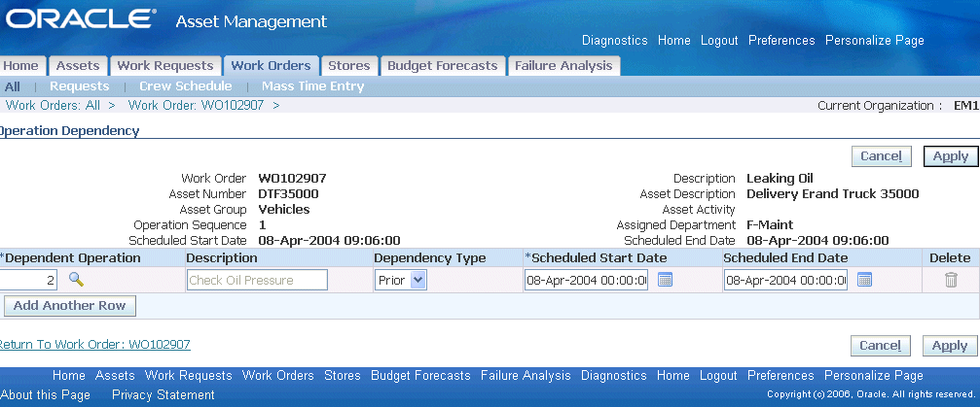Click the Check Oil Pressure description field
Viewport: 980px width, 407px height.
point(257,281)
